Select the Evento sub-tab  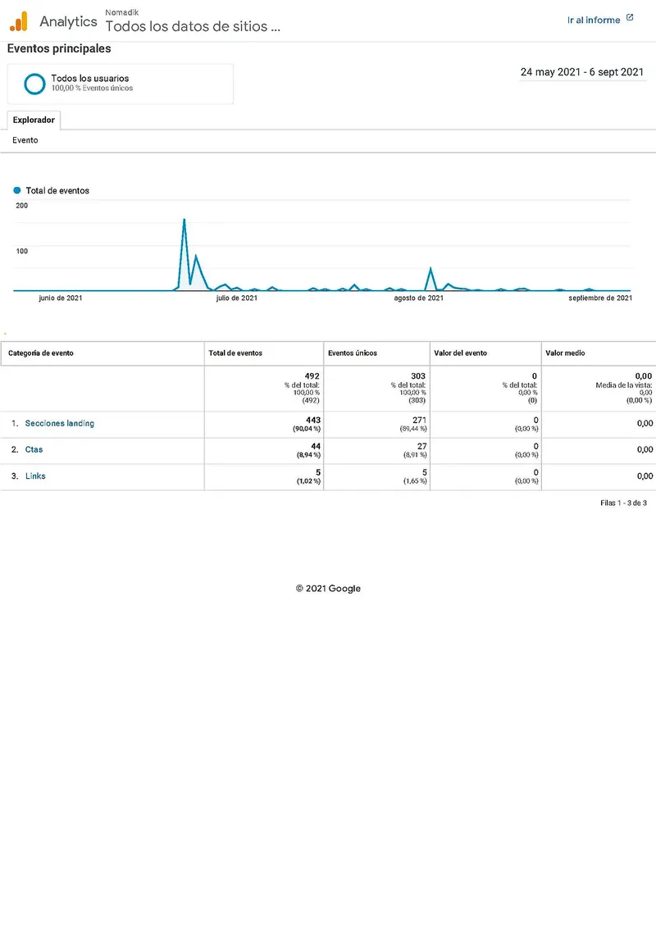[25, 140]
